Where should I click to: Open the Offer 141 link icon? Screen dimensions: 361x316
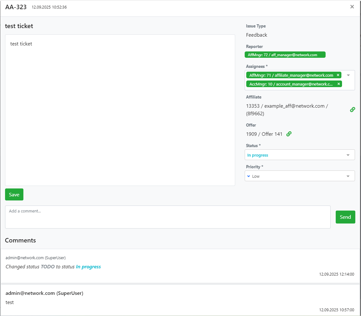pos(289,134)
